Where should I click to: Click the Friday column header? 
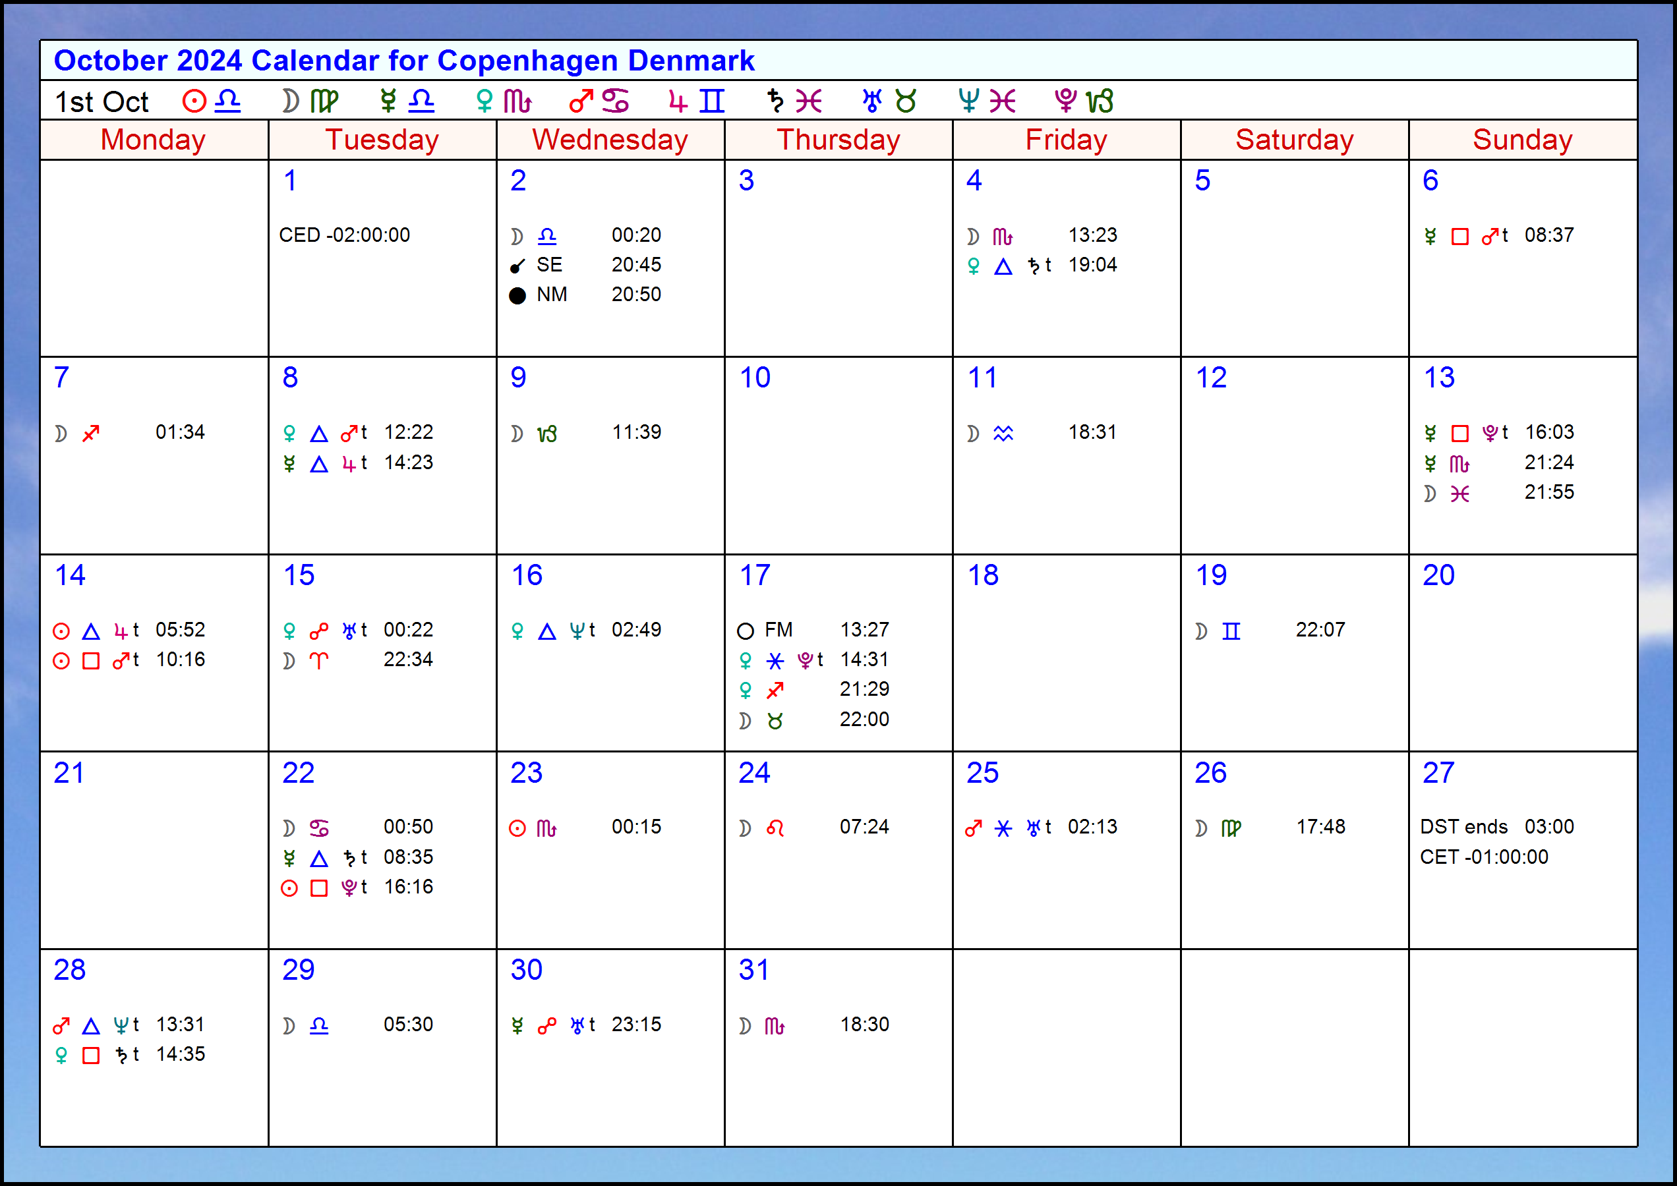(x=1066, y=140)
